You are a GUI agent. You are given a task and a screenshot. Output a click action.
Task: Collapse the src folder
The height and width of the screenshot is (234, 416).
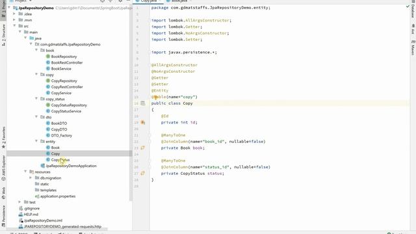point(14,26)
